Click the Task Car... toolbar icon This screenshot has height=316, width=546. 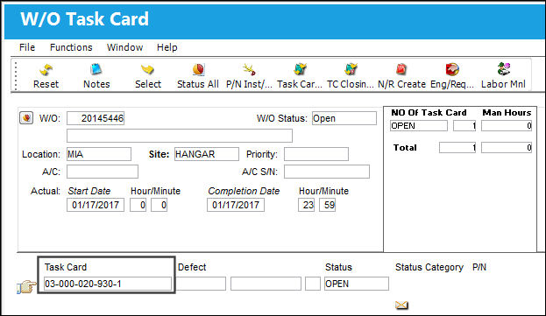coord(300,69)
